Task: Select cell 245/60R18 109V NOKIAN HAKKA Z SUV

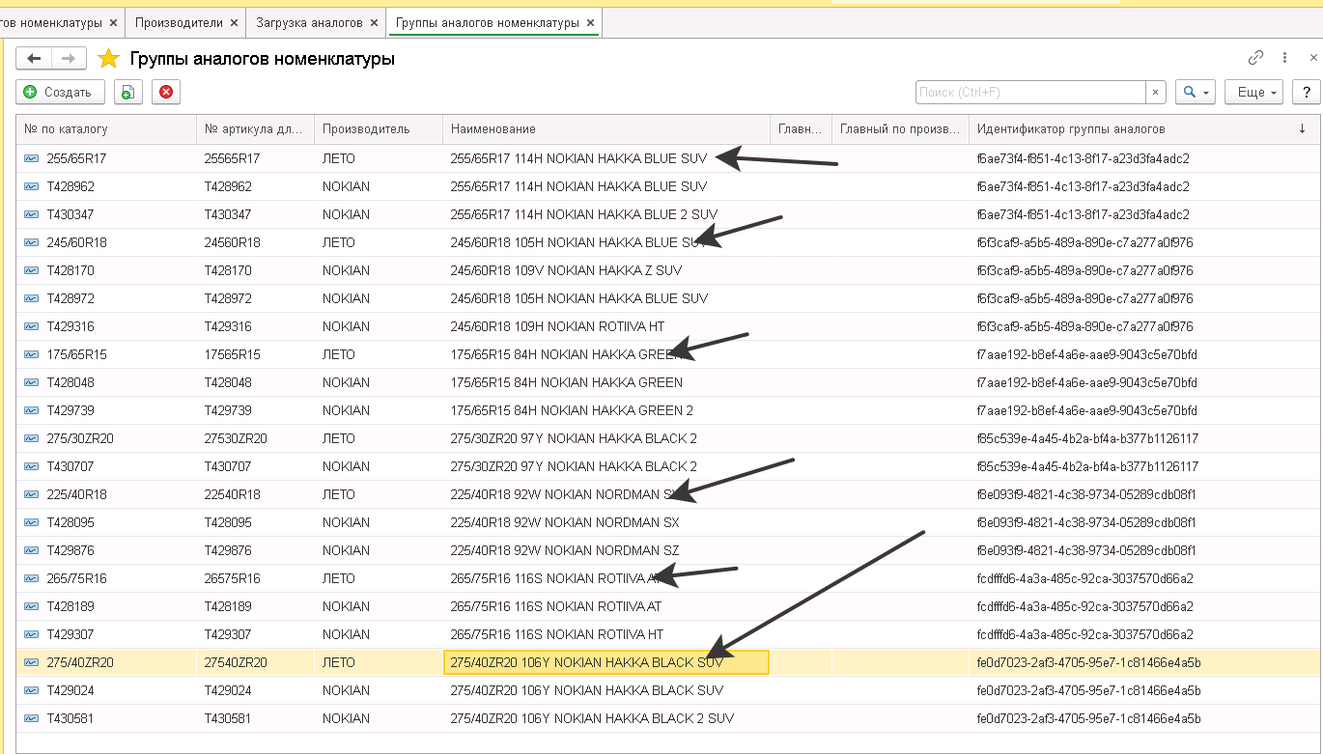Action: click(606, 270)
